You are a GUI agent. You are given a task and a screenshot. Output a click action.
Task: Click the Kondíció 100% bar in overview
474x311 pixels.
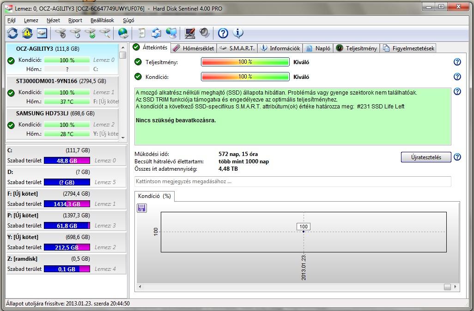click(x=245, y=77)
